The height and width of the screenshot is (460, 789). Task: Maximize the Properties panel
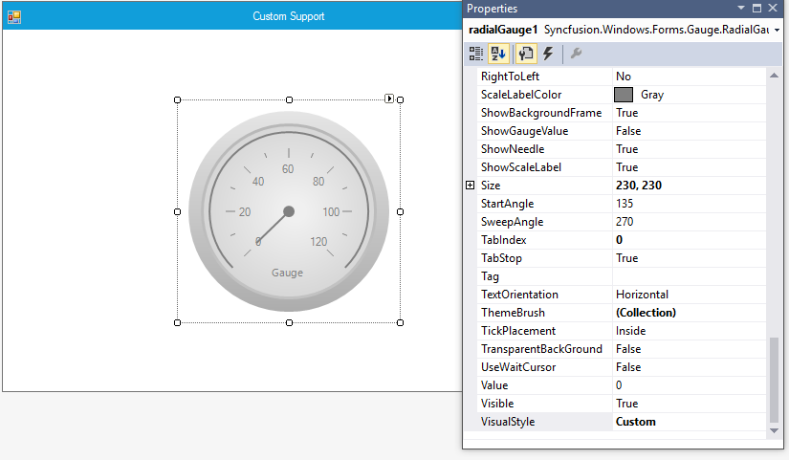pyautogui.click(x=756, y=8)
